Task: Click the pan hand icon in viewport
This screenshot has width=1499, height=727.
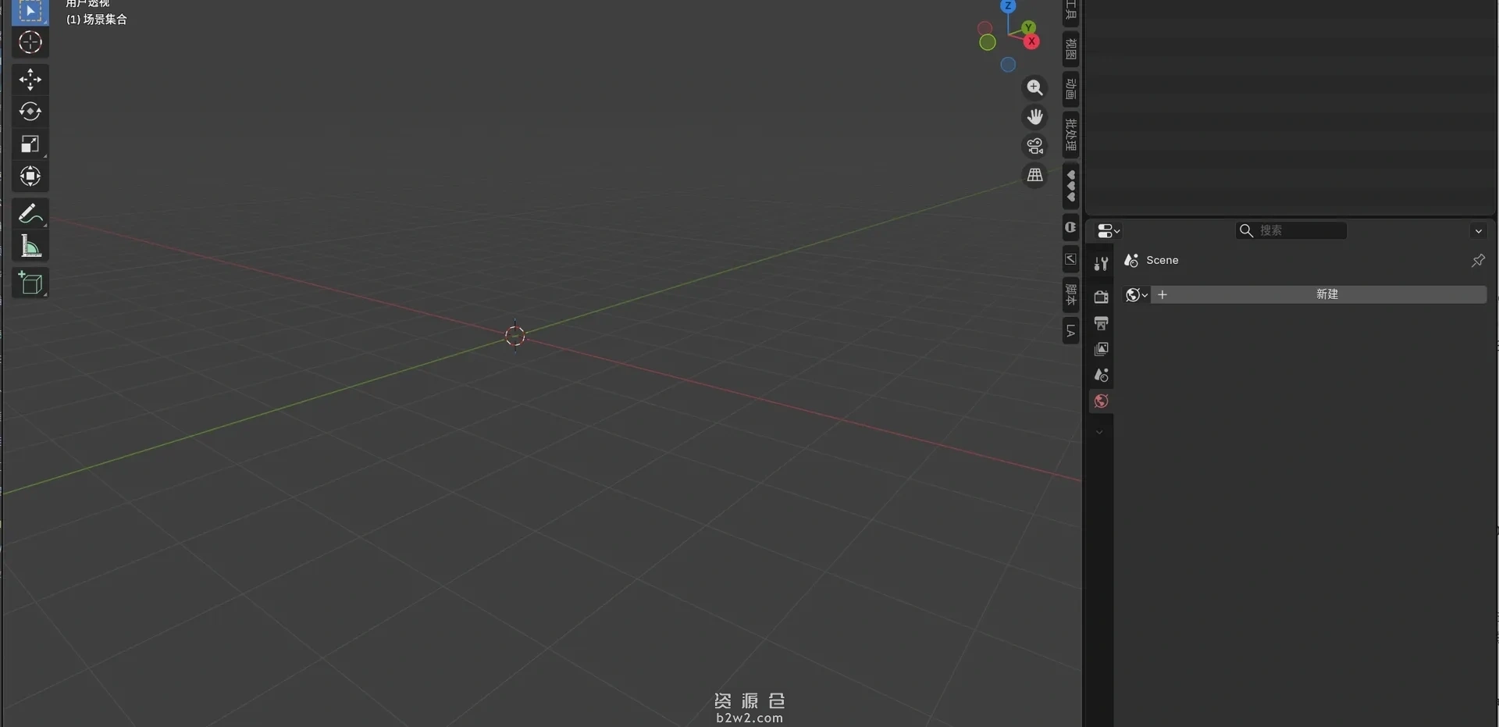Action: coord(1034,116)
